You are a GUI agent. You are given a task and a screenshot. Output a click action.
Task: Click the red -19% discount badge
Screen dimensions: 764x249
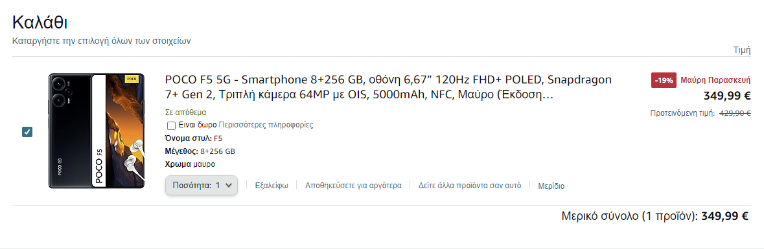[664, 80]
